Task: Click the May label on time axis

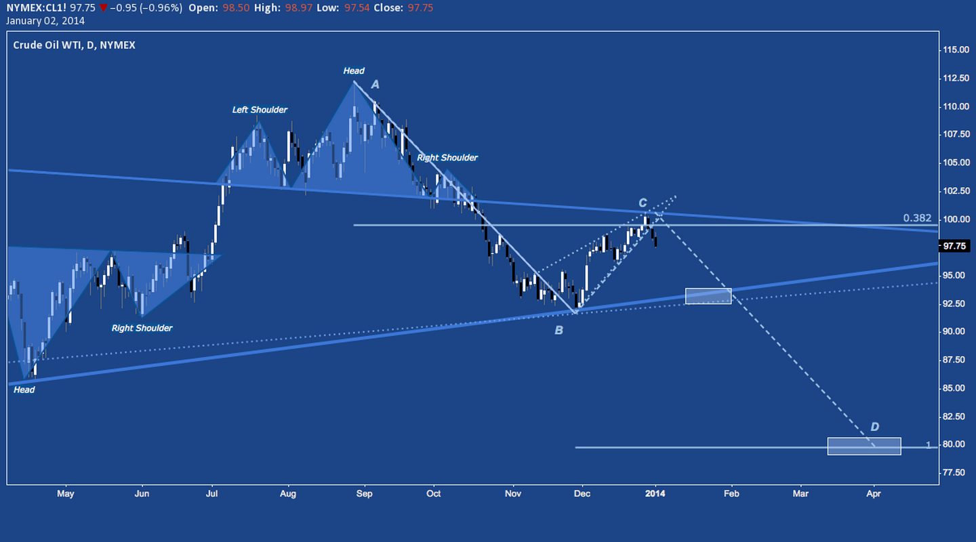Action: pos(65,494)
